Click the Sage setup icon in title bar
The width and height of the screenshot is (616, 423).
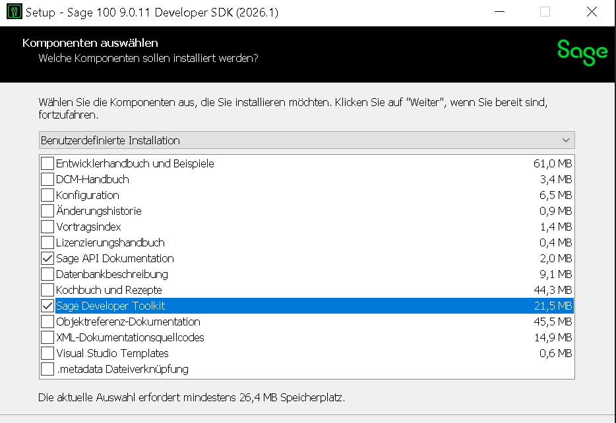click(x=15, y=12)
